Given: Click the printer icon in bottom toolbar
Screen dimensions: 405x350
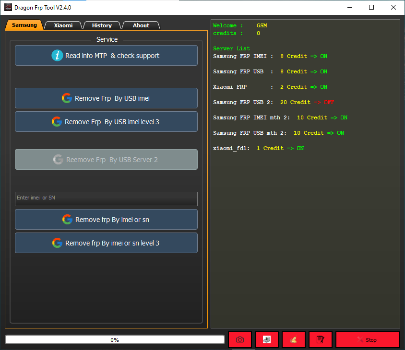Looking at the screenshot, I should 266,339.
